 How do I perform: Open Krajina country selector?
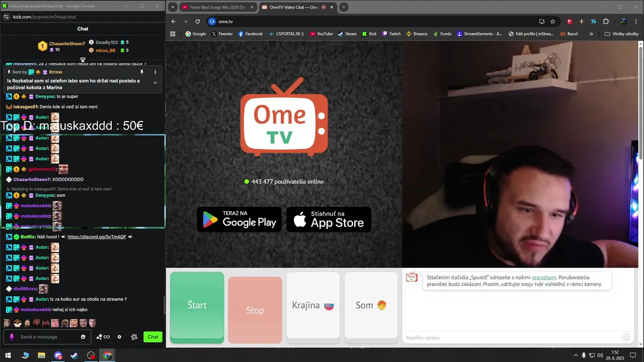[x=313, y=307]
